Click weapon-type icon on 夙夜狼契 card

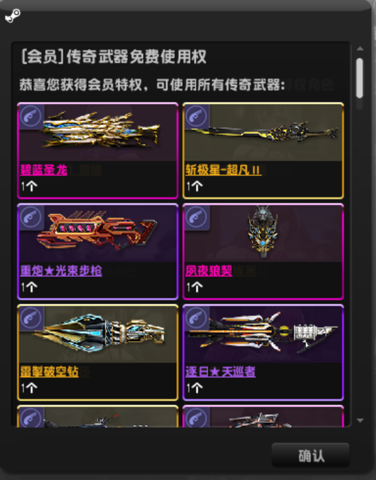pos(196,217)
